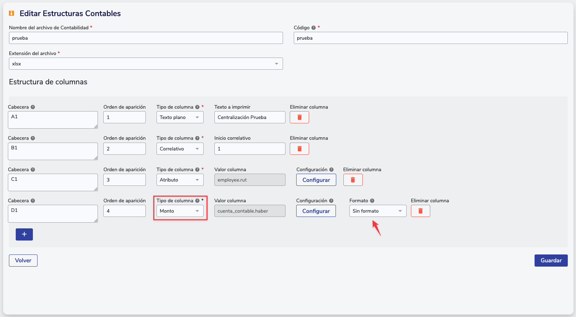This screenshot has width=576, height=317.
Task: Open help icon beside Formato label
Action: 372,201
